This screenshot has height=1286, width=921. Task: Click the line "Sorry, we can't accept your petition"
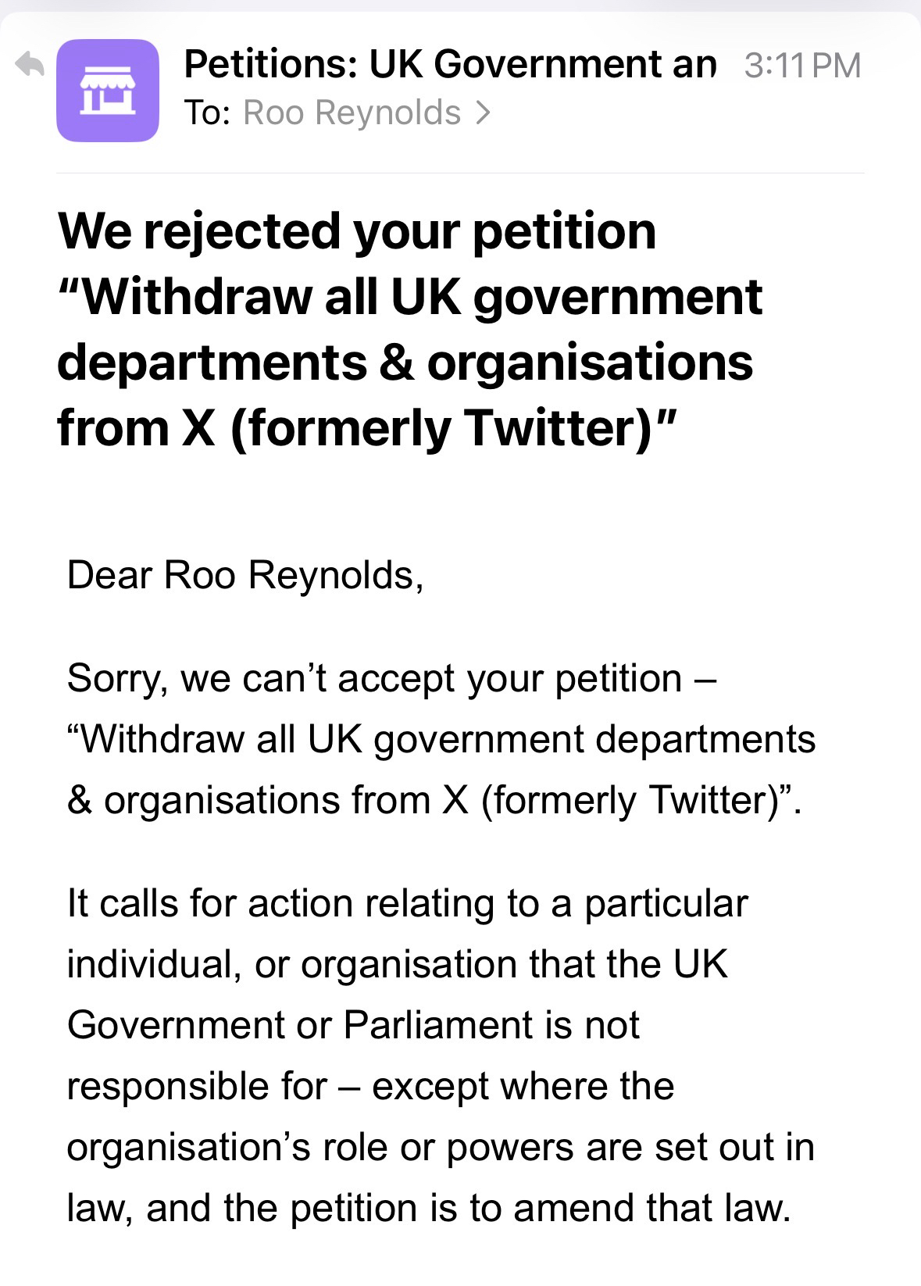pyautogui.click(x=391, y=678)
